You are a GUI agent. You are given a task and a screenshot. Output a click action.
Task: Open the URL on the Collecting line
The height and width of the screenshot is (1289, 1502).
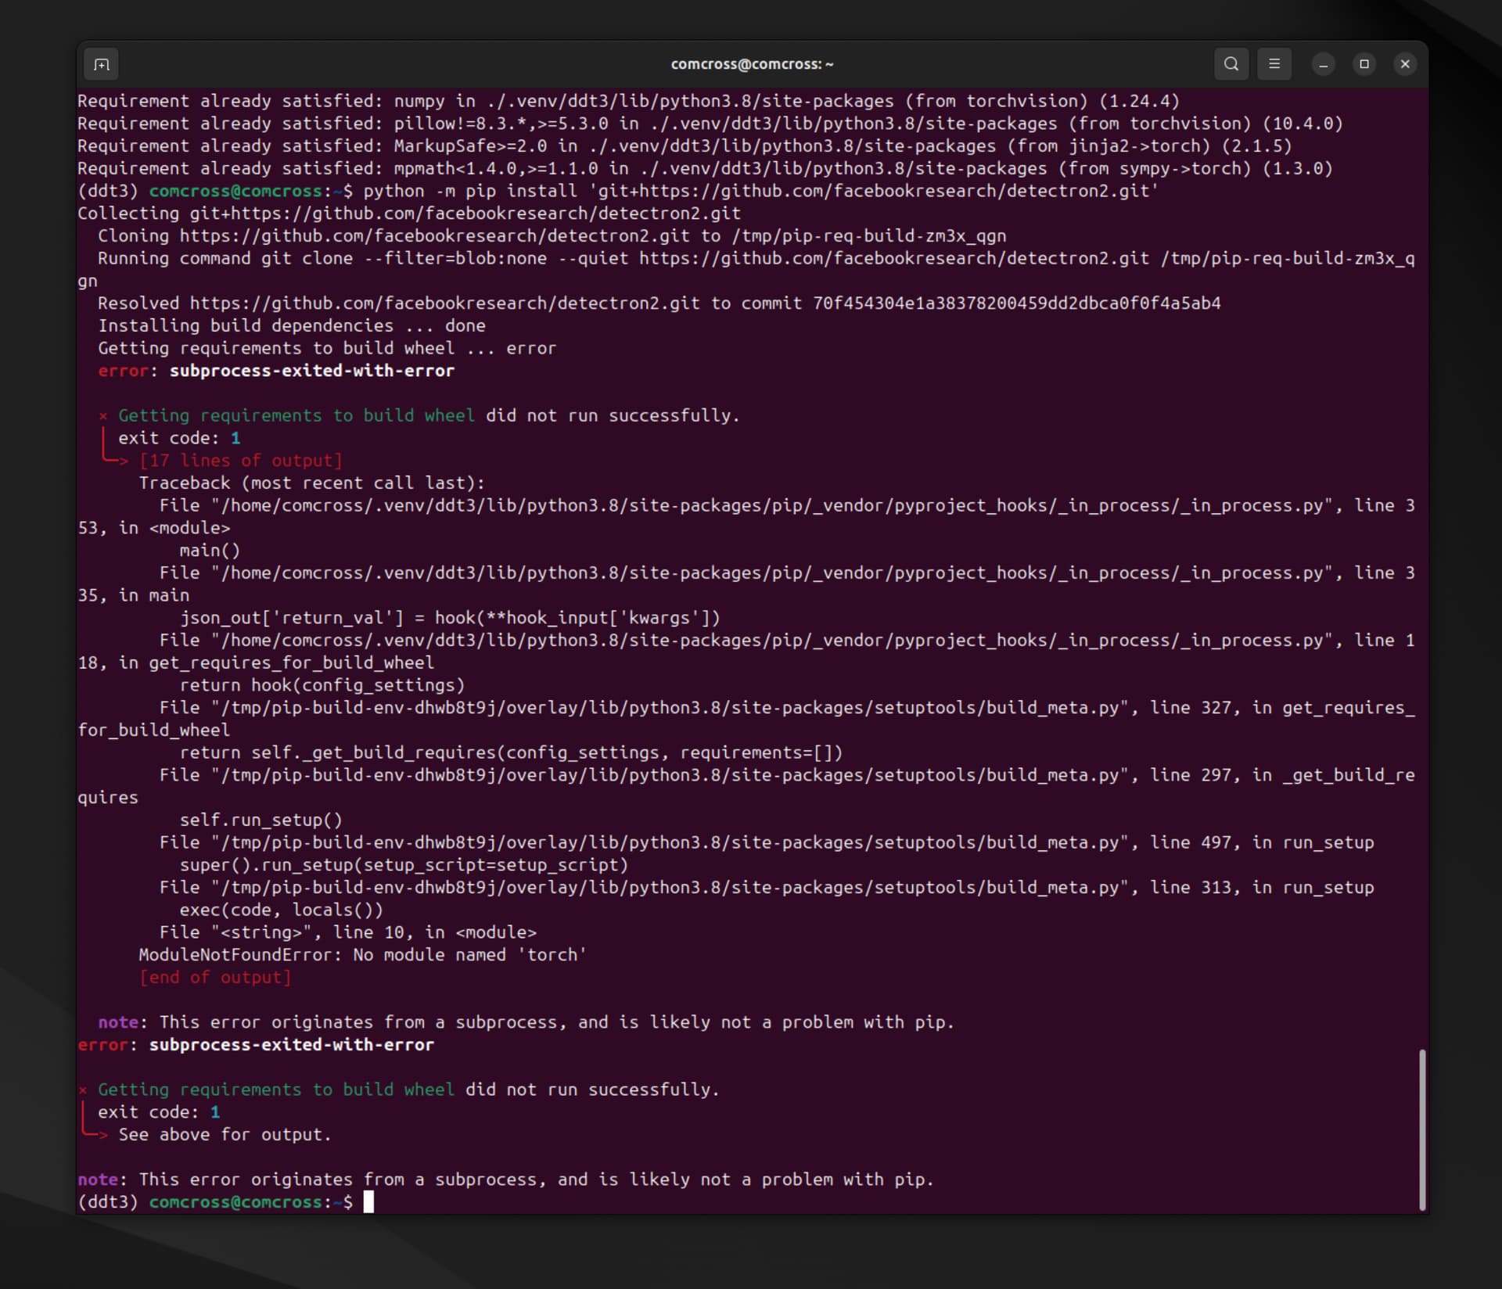coord(465,214)
